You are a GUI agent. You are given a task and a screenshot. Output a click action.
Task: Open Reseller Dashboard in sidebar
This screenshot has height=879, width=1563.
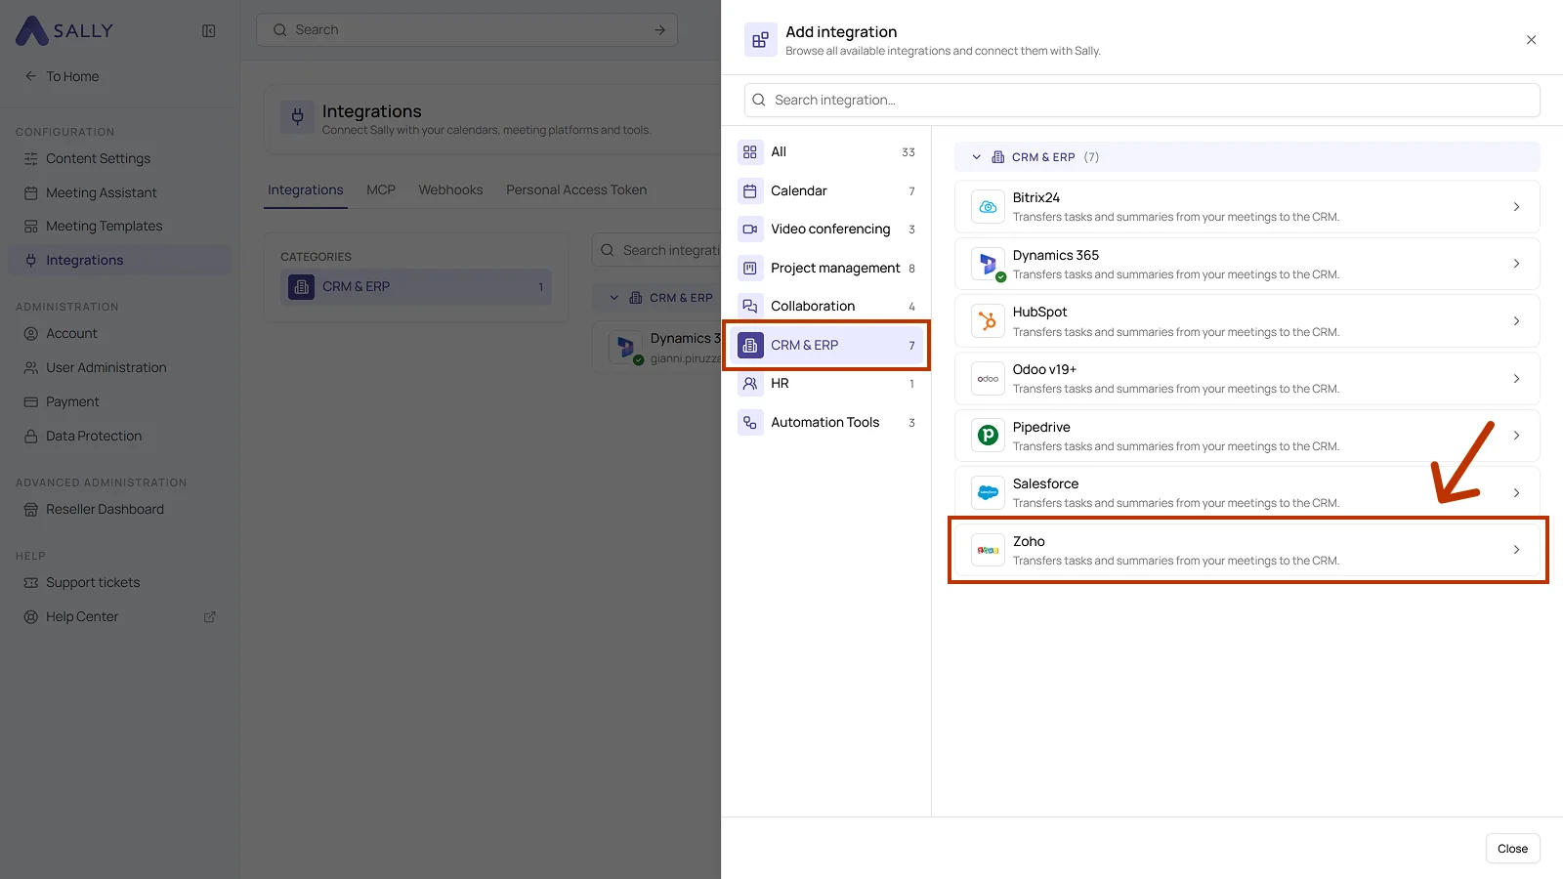pyautogui.click(x=119, y=509)
